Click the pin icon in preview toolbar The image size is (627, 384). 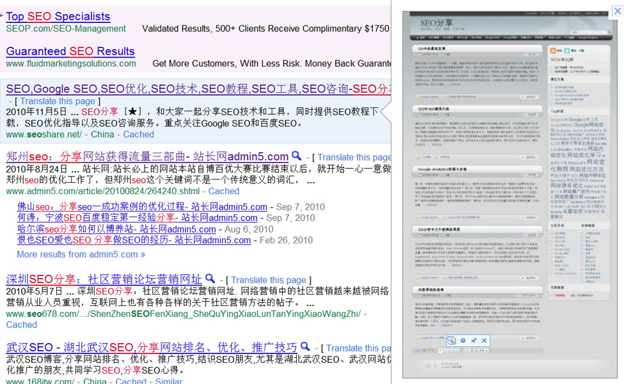473,341
